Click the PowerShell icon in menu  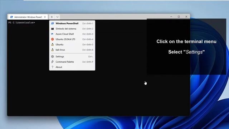point(53,23)
